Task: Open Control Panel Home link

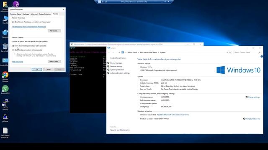Action: (118, 58)
